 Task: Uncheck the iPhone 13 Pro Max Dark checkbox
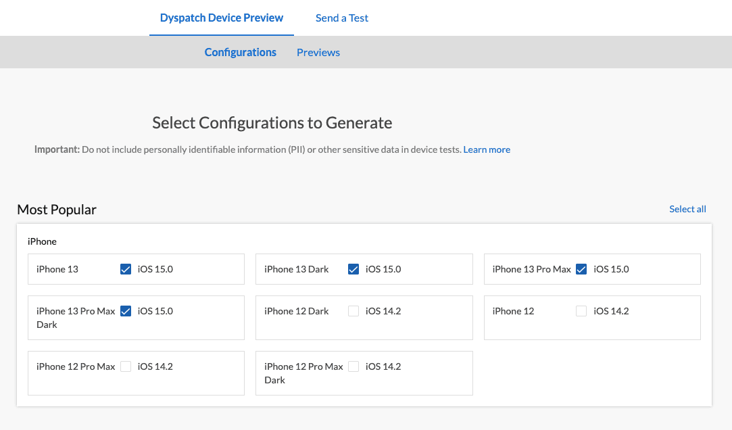tap(126, 311)
